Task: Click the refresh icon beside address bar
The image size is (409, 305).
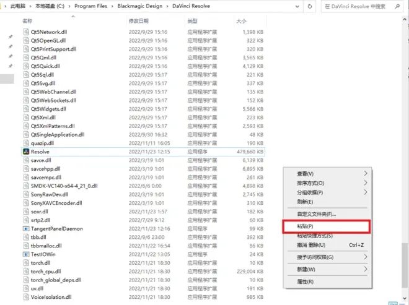Action: tap(310, 6)
